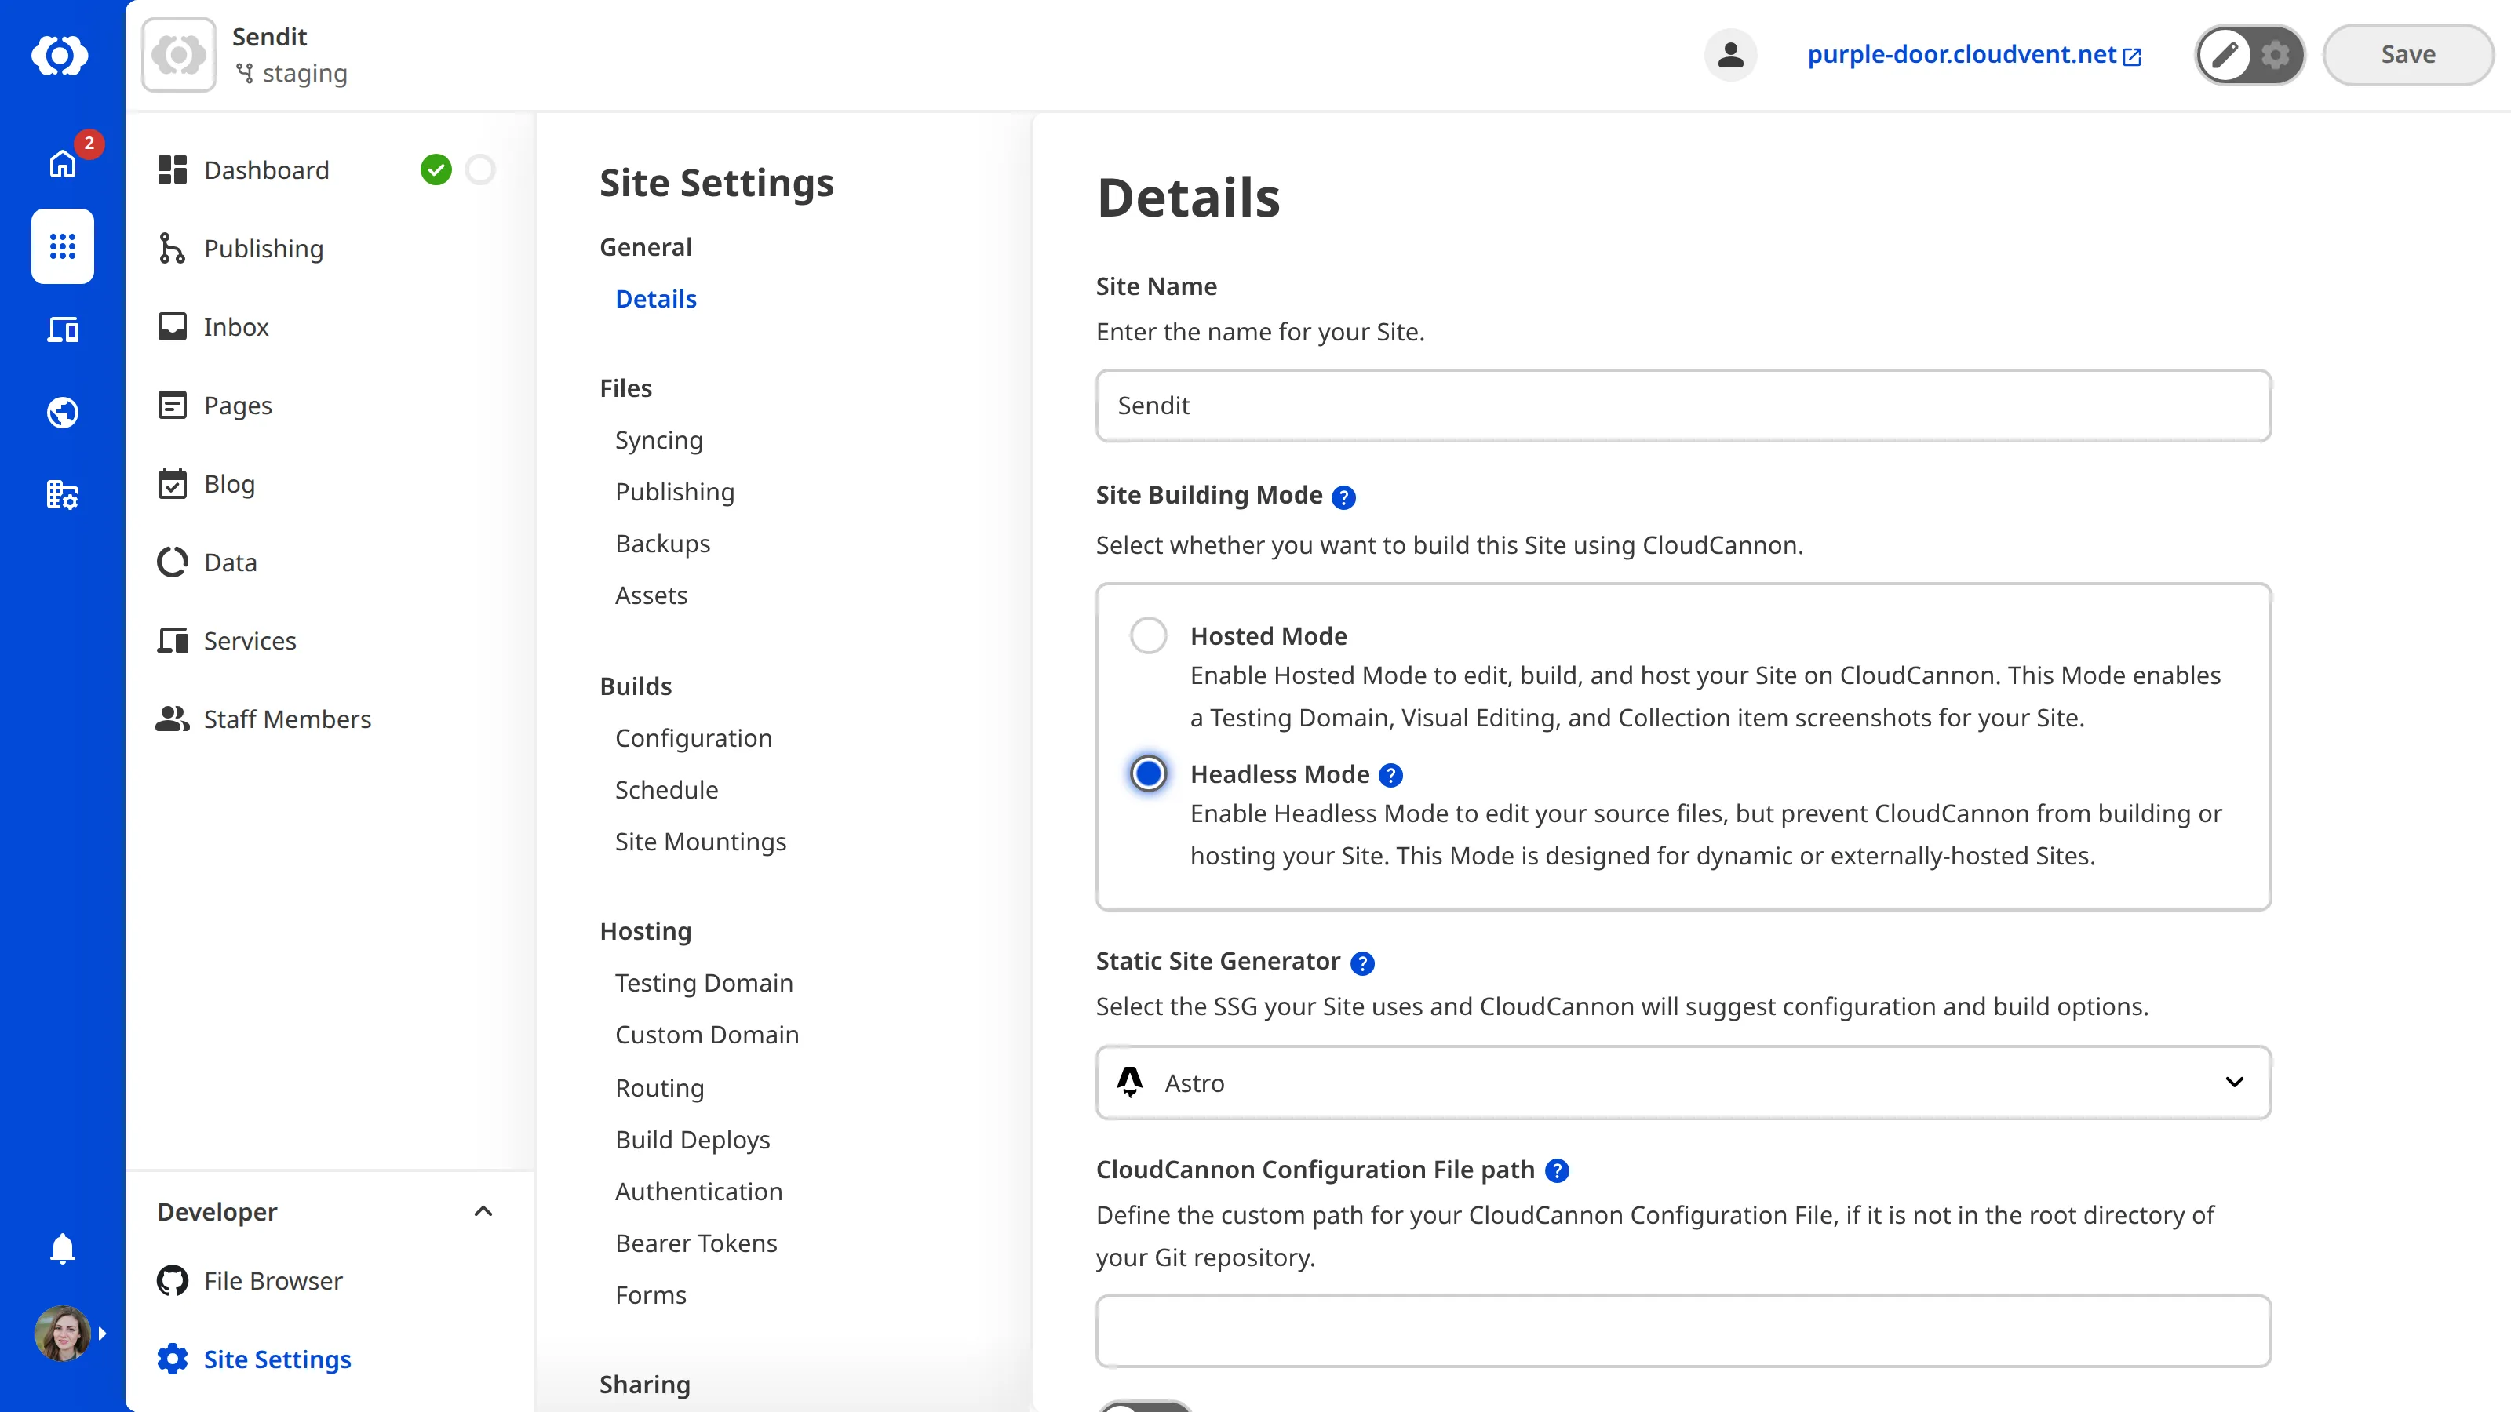Collapse the Developer section
2511x1412 pixels.
click(483, 1211)
